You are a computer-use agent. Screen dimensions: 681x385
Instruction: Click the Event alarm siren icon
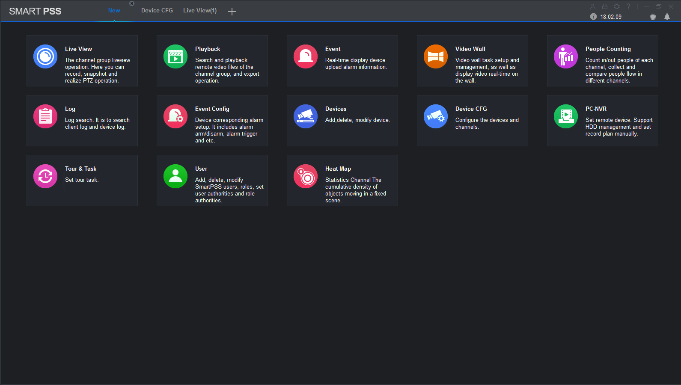(x=306, y=56)
